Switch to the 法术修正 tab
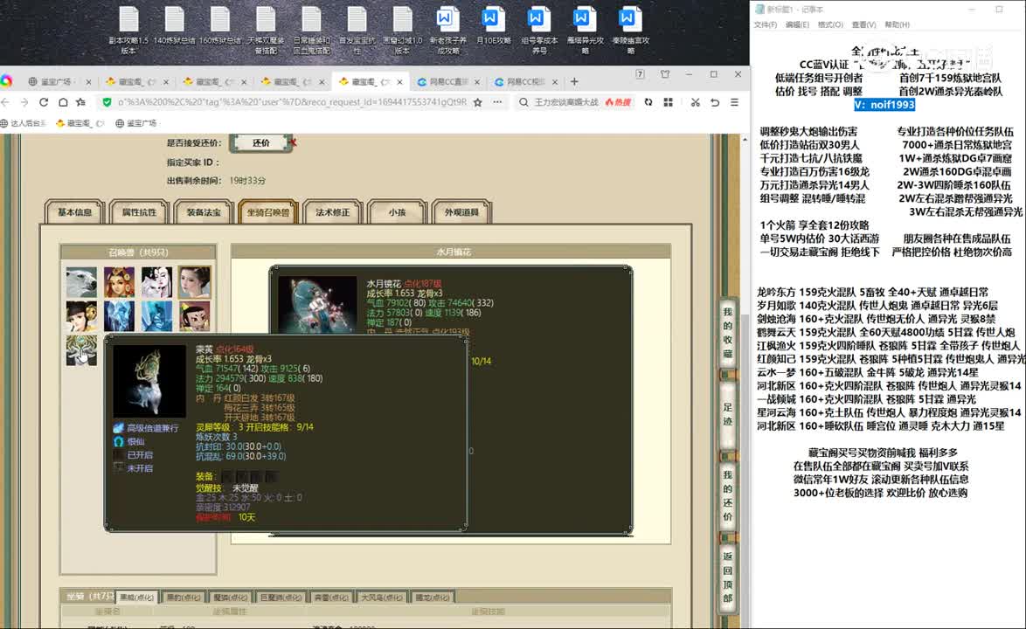Viewport: 1026px width, 629px height. click(x=332, y=211)
